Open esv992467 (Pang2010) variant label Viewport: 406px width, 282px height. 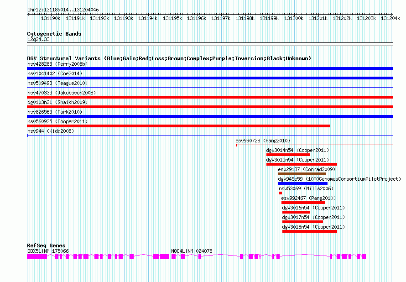[x=308, y=198]
